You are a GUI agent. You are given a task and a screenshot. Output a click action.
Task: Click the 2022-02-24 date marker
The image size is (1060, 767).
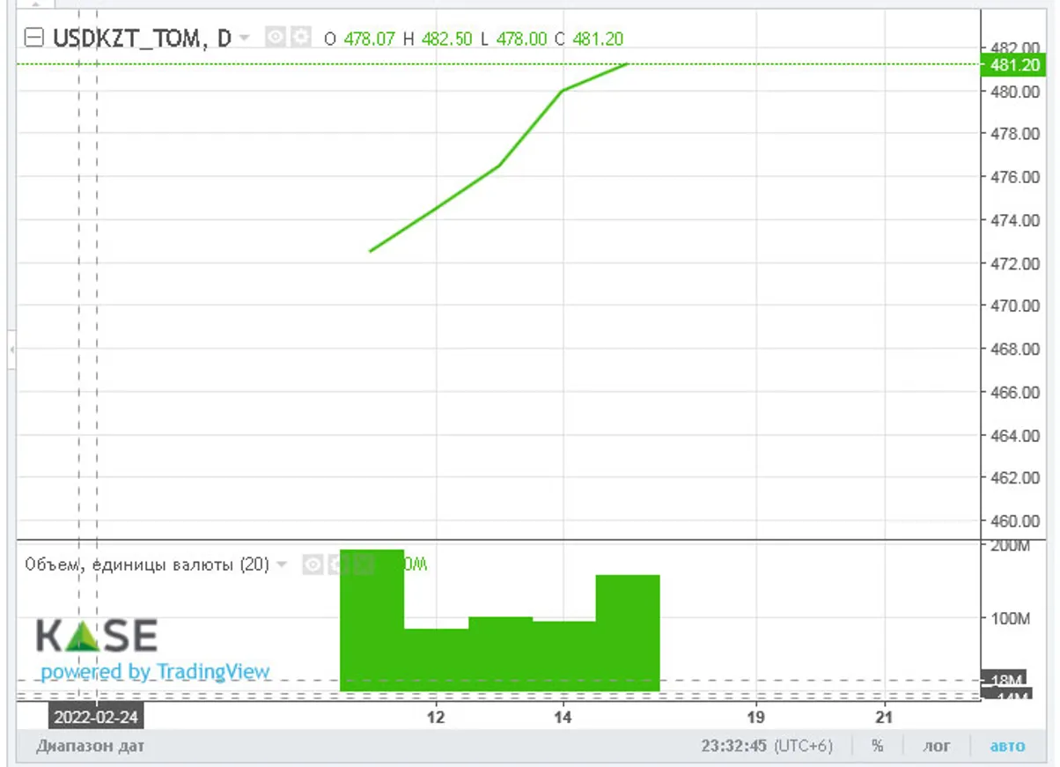[x=94, y=718]
